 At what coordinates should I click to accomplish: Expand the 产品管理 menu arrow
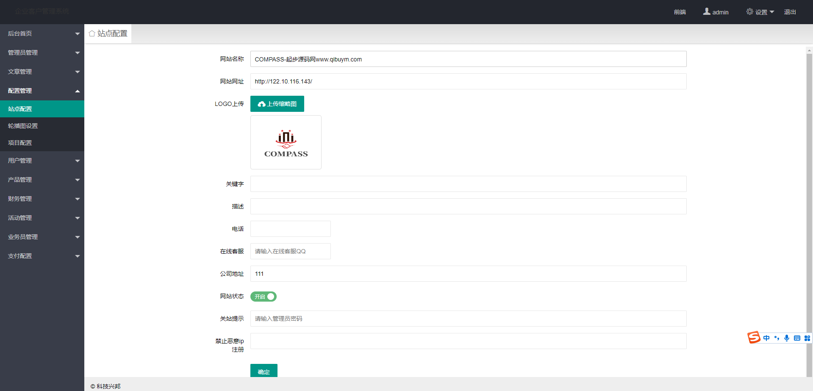pyautogui.click(x=78, y=180)
